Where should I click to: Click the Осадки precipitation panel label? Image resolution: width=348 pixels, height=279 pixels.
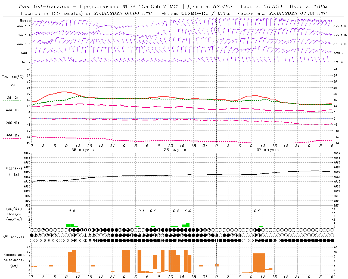pos(14,214)
